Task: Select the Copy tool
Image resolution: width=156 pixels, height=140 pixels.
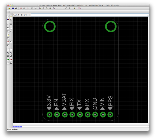Action: [x=11, y=24]
